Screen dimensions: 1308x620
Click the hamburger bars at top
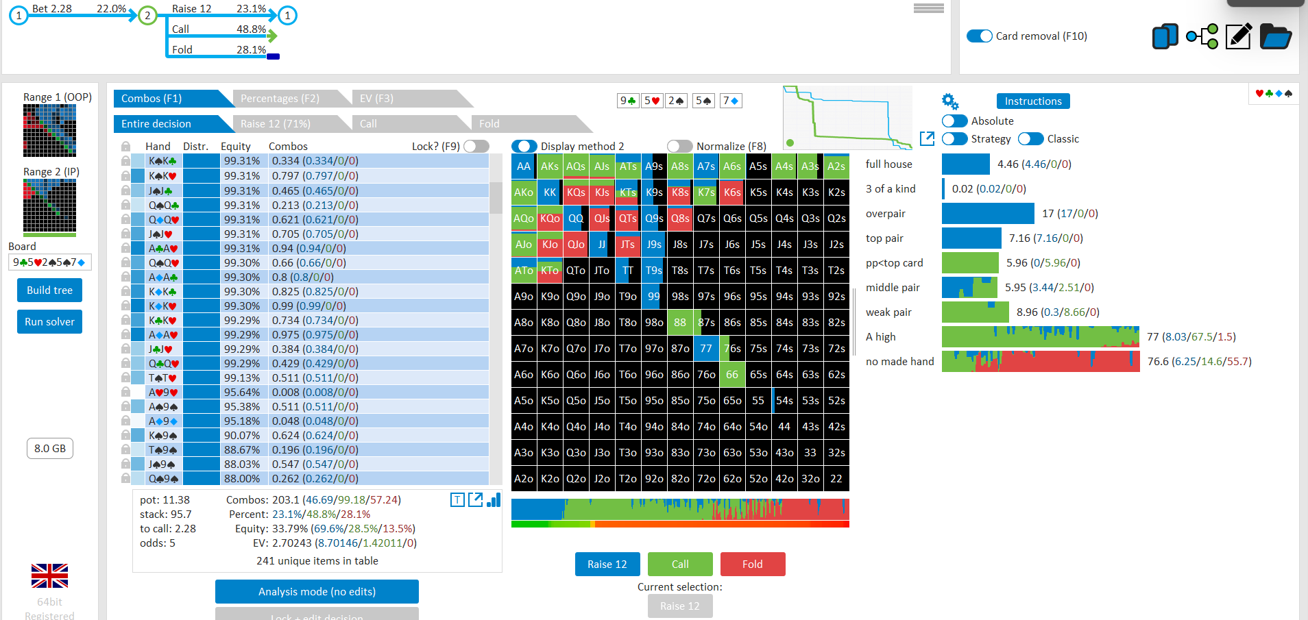[x=929, y=8]
